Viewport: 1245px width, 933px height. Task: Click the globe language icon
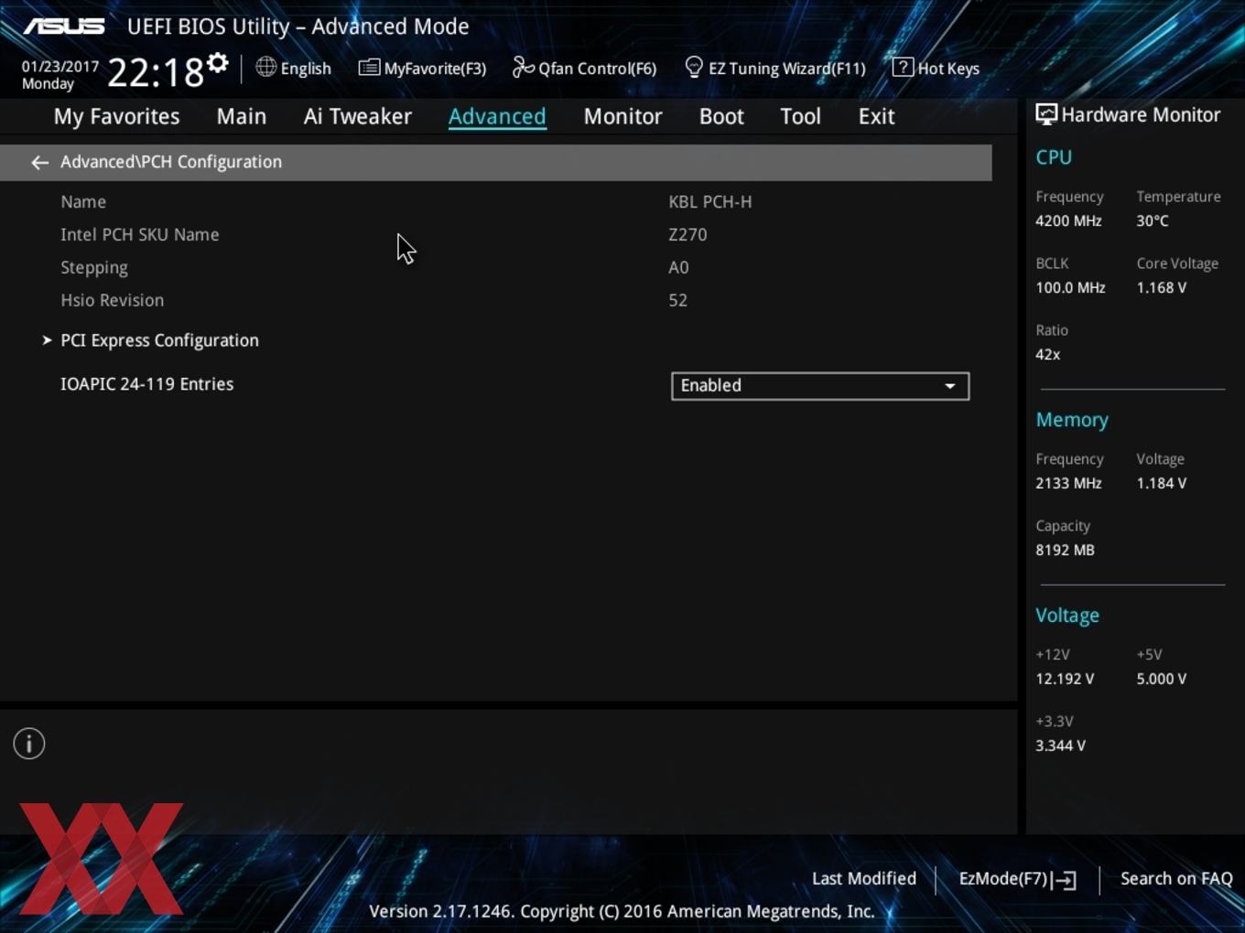pyautogui.click(x=265, y=67)
